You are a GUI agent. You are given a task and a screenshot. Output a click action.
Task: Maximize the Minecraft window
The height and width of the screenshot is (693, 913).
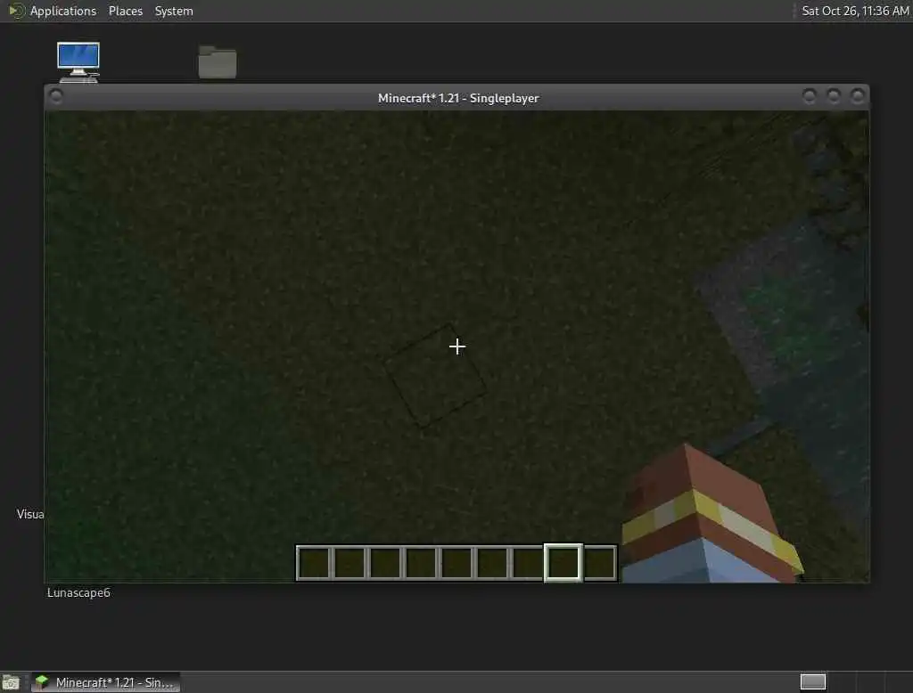tap(834, 96)
